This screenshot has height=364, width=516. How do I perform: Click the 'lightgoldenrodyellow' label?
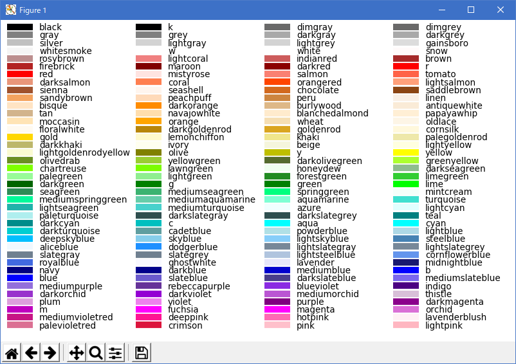(x=84, y=153)
